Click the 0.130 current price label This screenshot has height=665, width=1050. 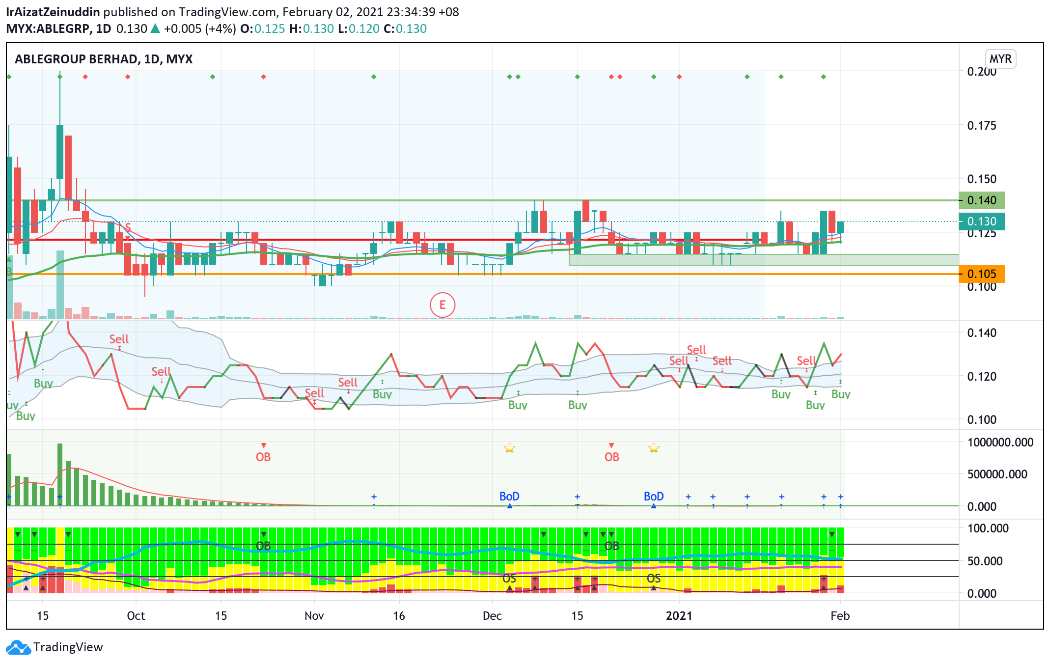coord(981,222)
